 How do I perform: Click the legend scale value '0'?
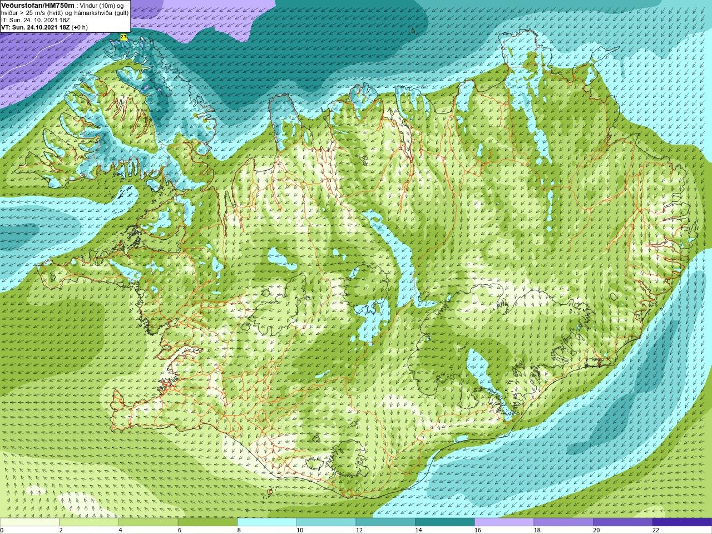(x=2, y=530)
